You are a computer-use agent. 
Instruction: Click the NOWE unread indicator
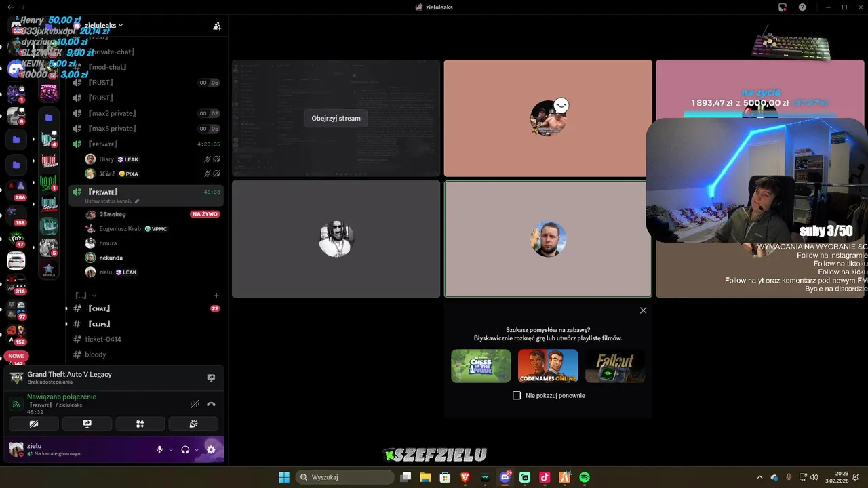click(16, 356)
